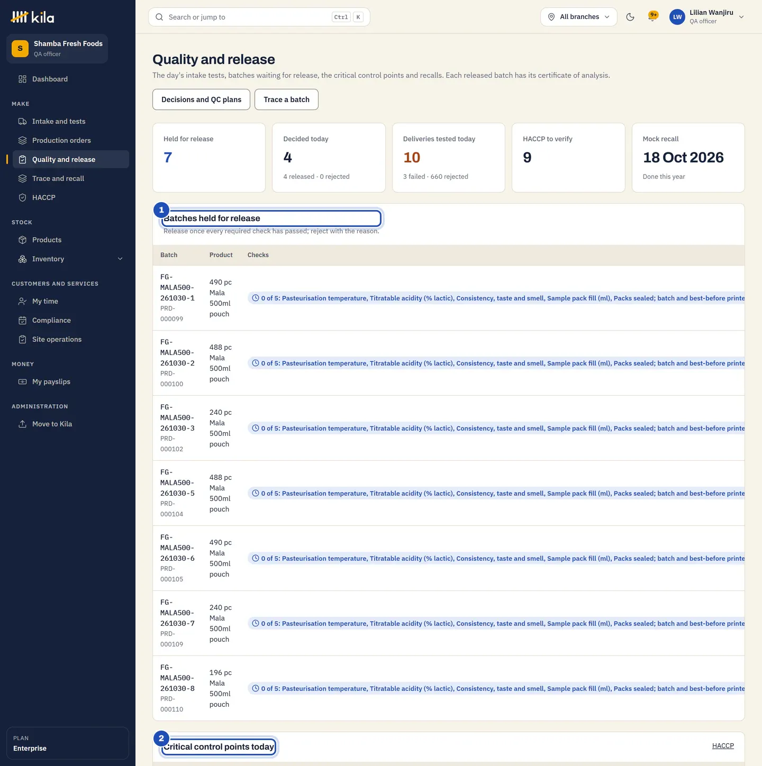
Task: Open Production orders page
Action: coord(71,140)
